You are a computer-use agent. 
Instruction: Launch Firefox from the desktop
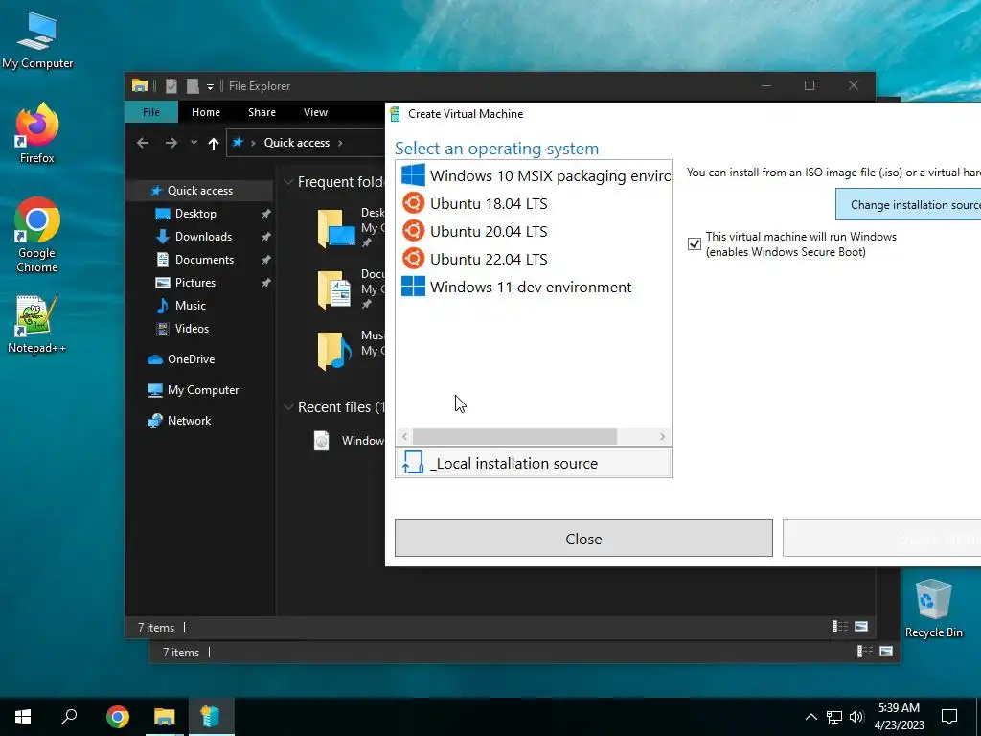(x=37, y=133)
